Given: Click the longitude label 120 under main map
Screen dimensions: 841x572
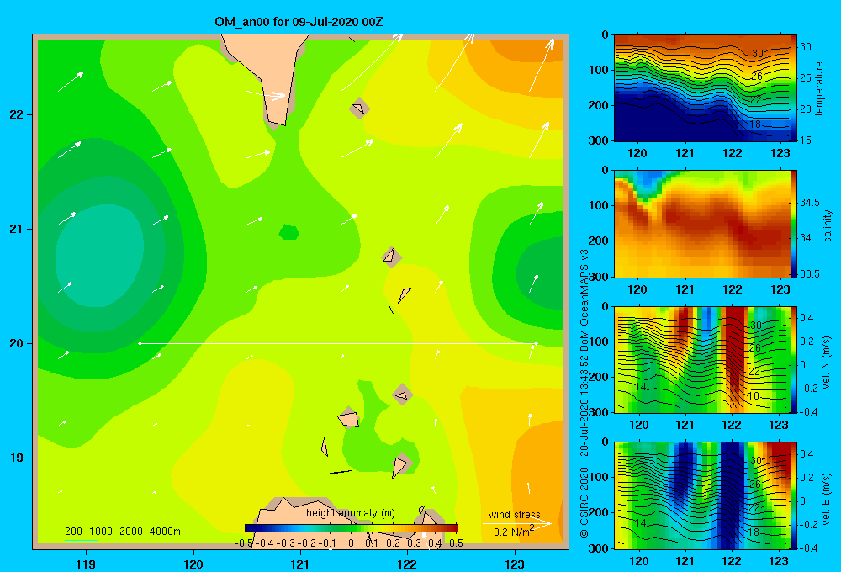Looking at the screenshot, I should 193,564.
